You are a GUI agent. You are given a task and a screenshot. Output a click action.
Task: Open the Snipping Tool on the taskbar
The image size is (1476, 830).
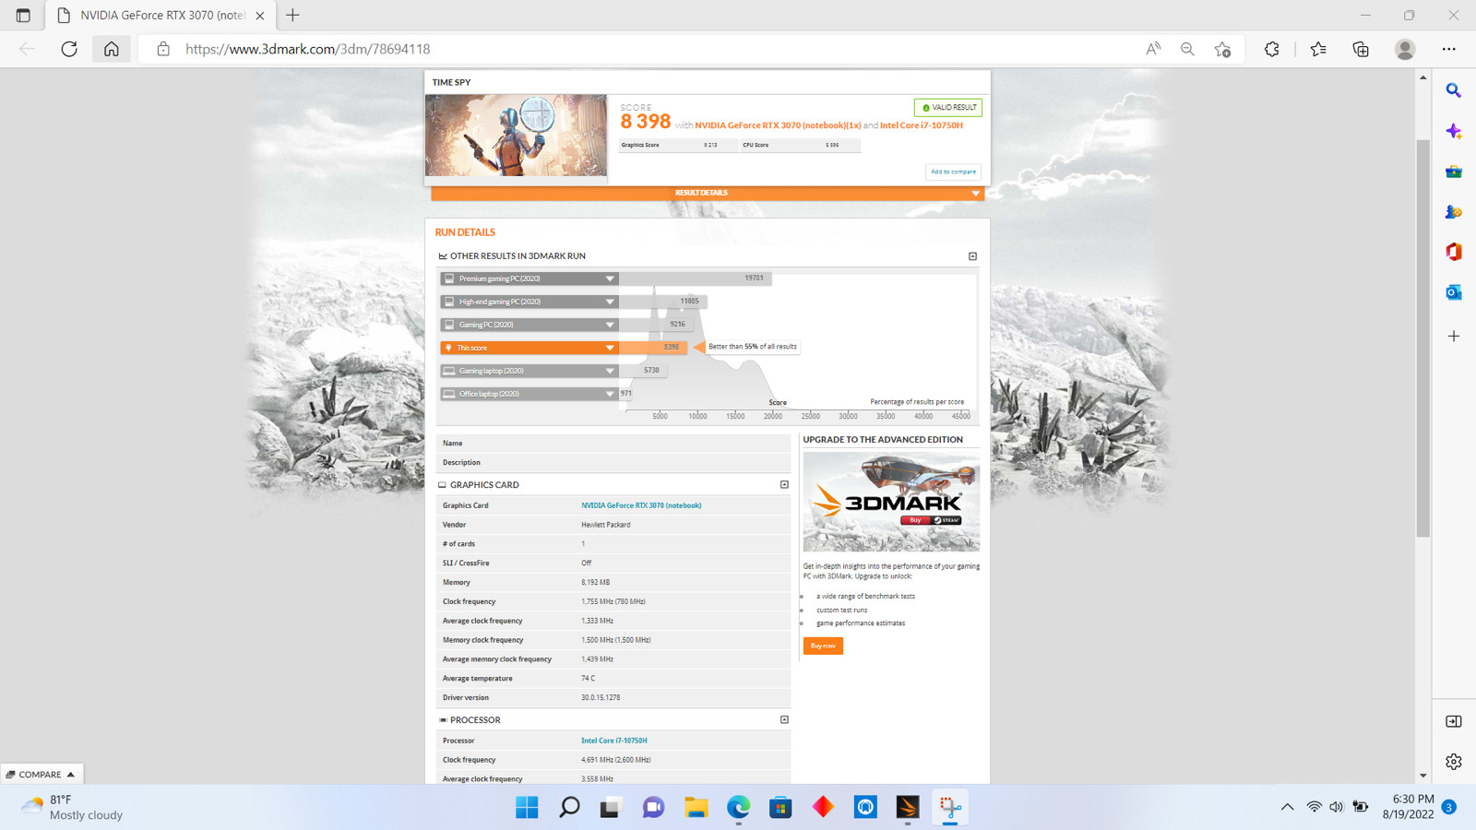[x=950, y=808]
